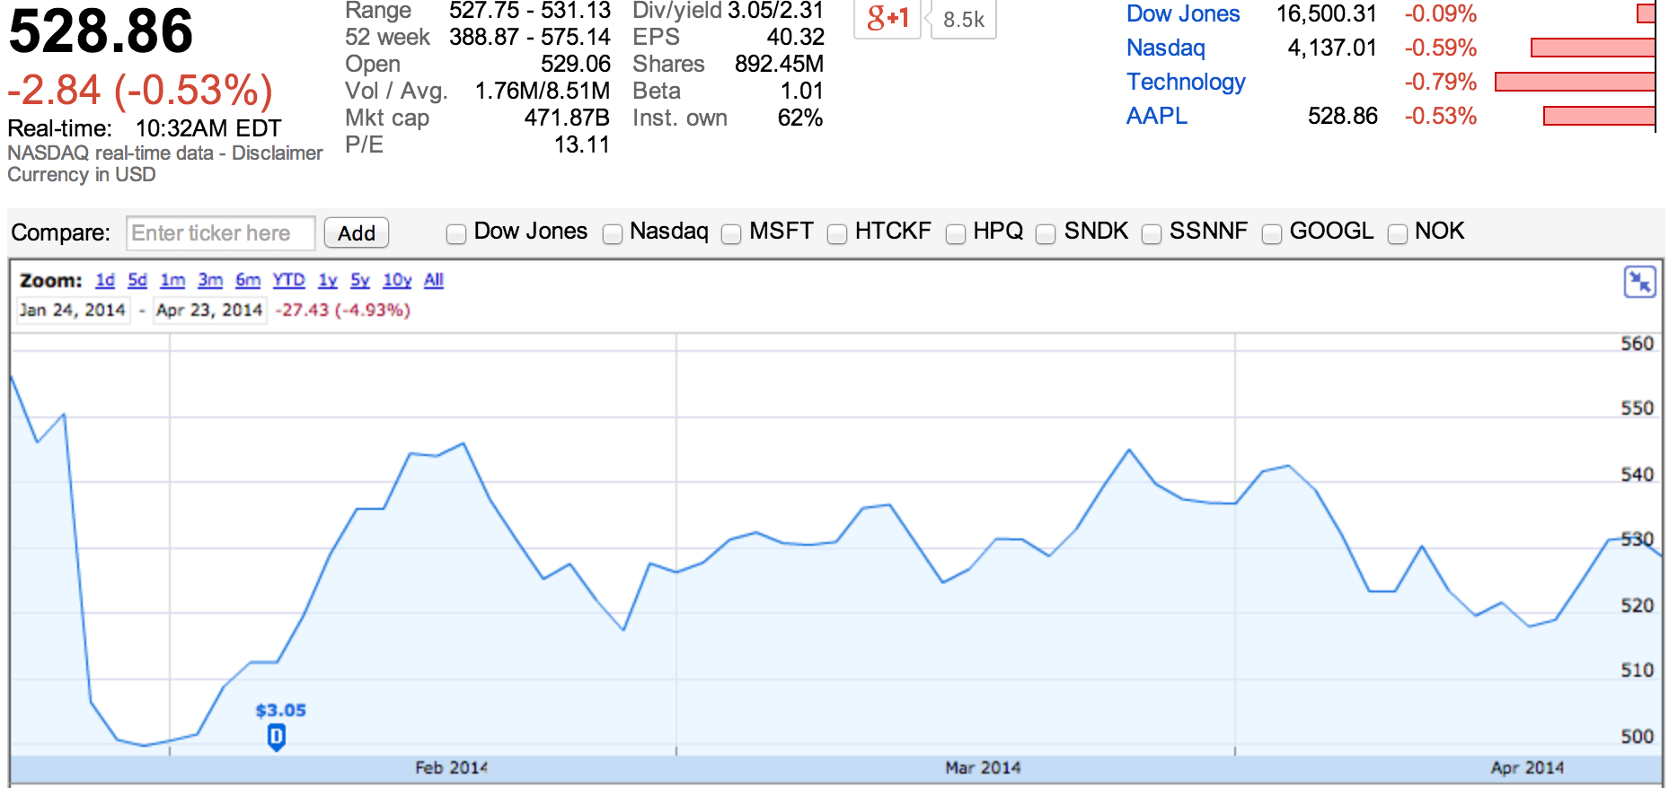1669x788 pixels.
Task: Select the YTD zoom range
Action: click(x=289, y=280)
